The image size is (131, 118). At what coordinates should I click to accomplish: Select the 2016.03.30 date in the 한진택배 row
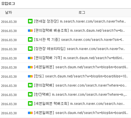pos(9,95)
